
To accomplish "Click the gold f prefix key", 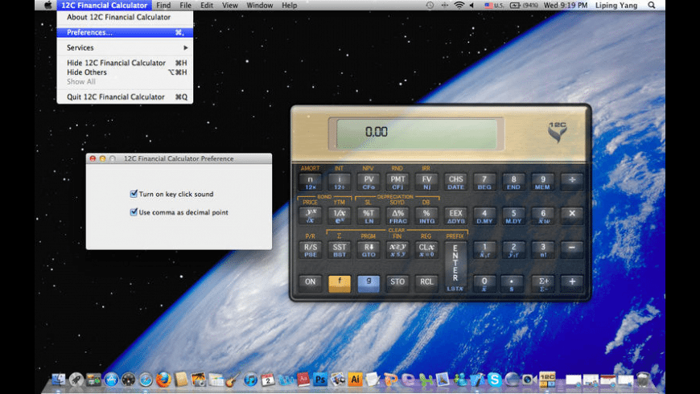I will (x=340, y=283).
